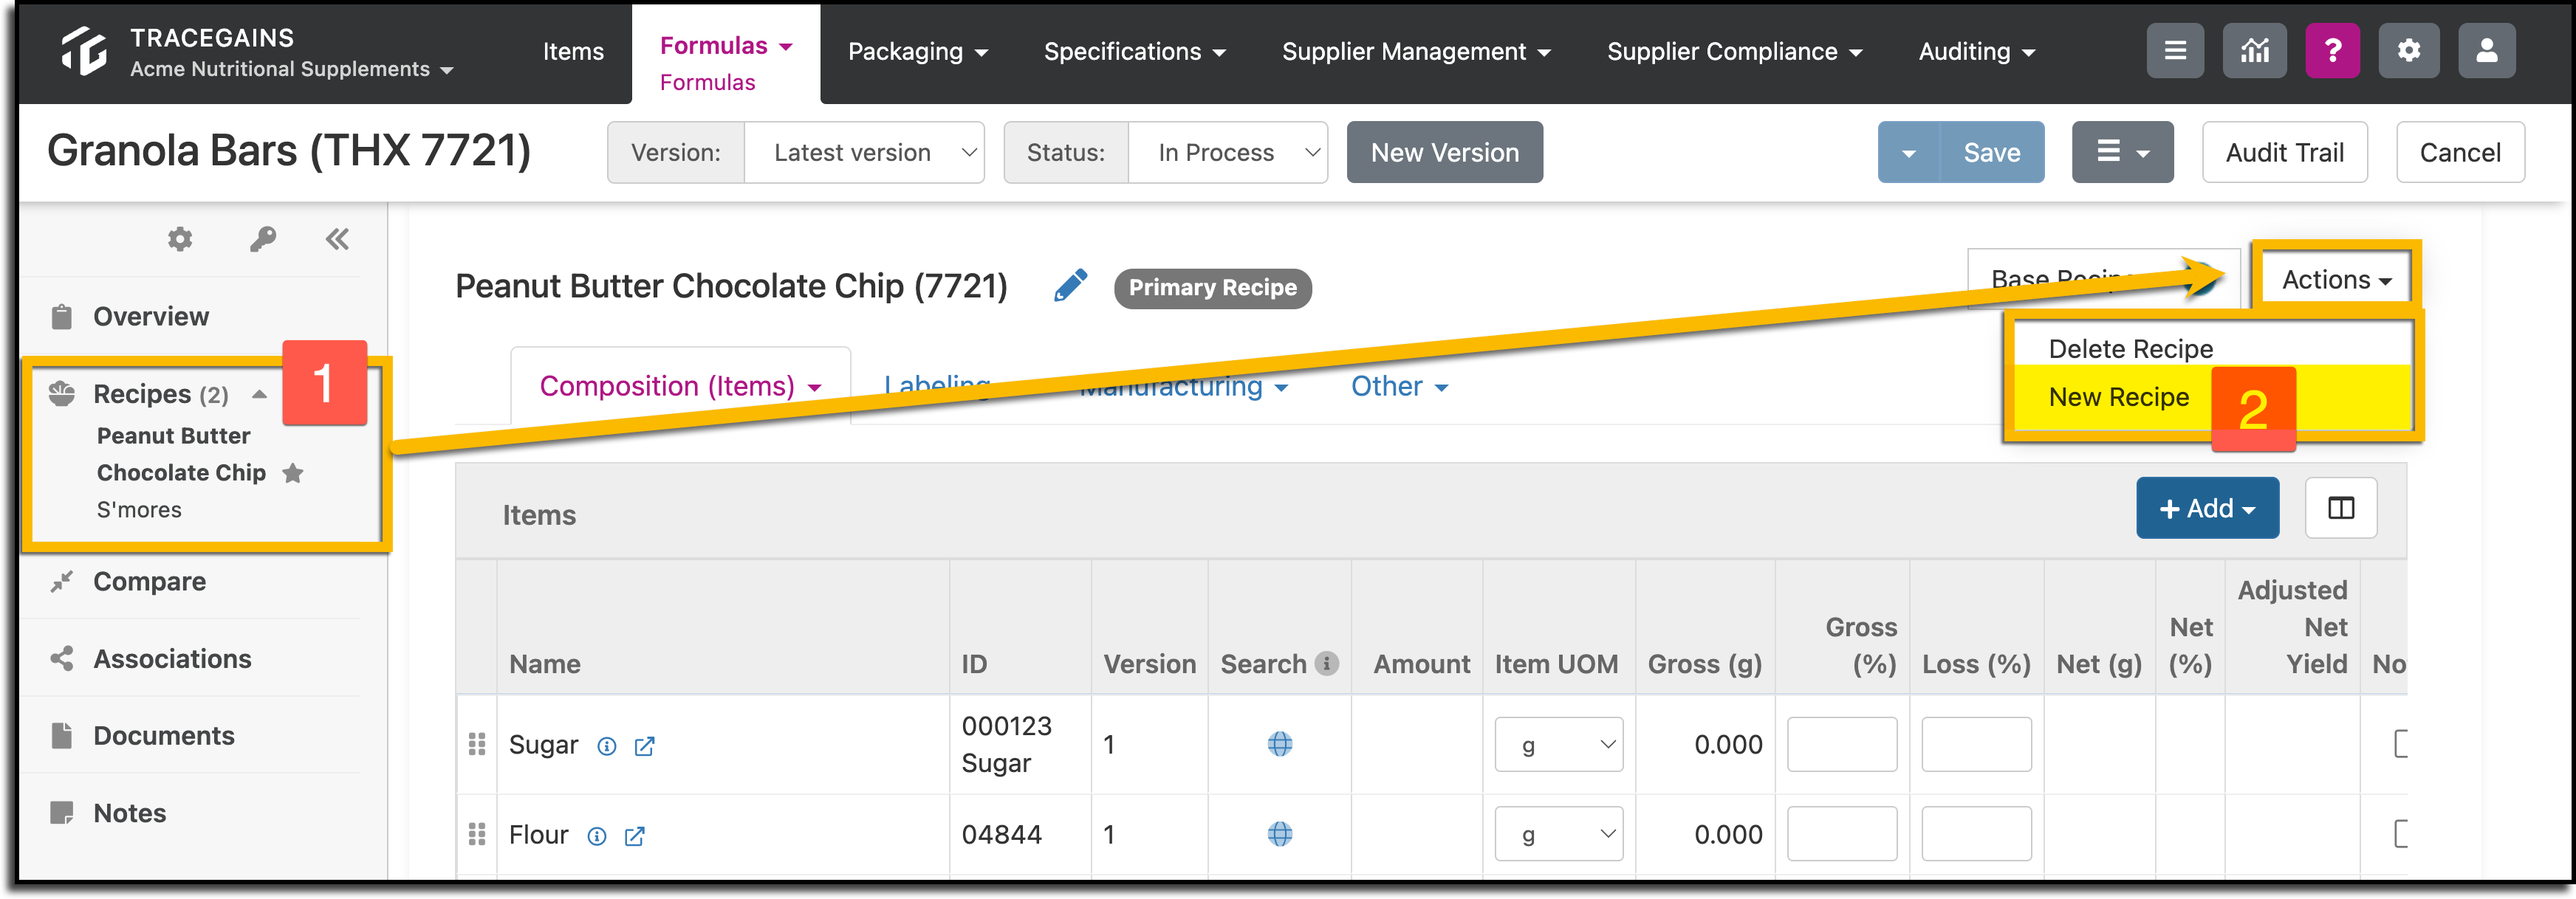The width and height of the screenshot is (2576, 899).
Task: Open the Status dropdown
Action: click(x=1227, y=153)
